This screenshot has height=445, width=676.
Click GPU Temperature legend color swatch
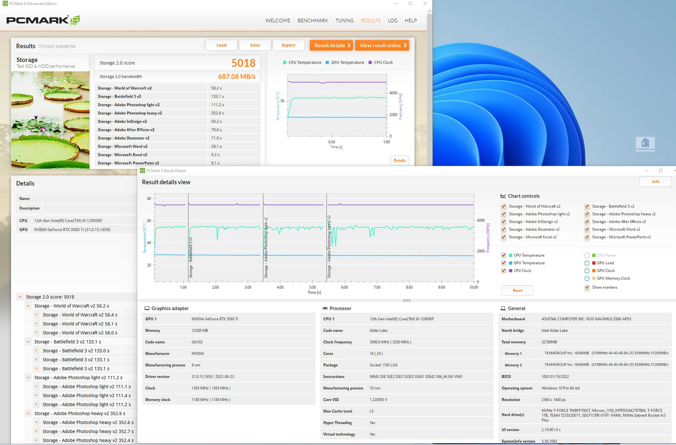tap(327, 63)
